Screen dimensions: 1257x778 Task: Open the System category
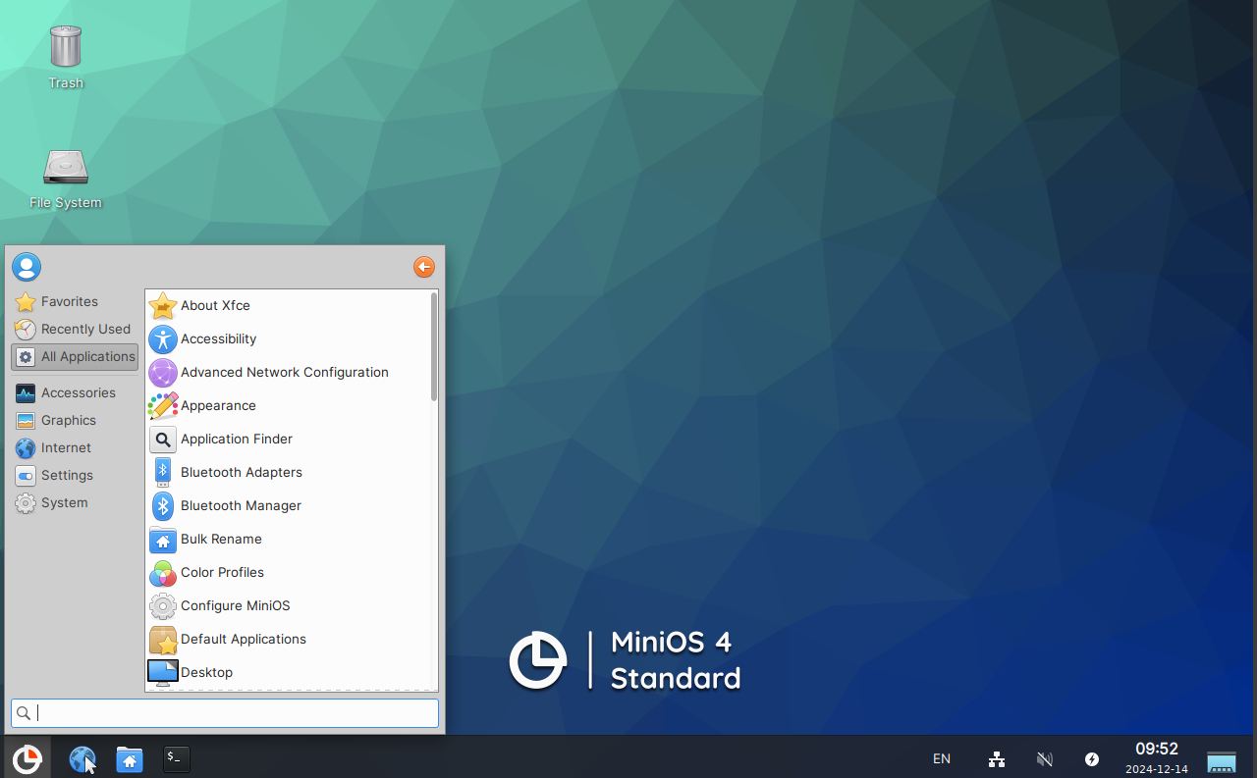pyautogui.click(x=75, y=502)
